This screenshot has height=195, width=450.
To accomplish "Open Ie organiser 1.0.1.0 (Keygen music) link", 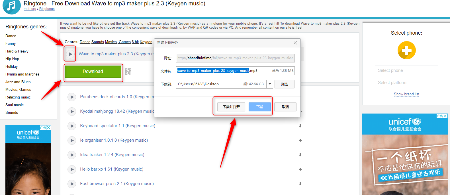I will 114,140.
